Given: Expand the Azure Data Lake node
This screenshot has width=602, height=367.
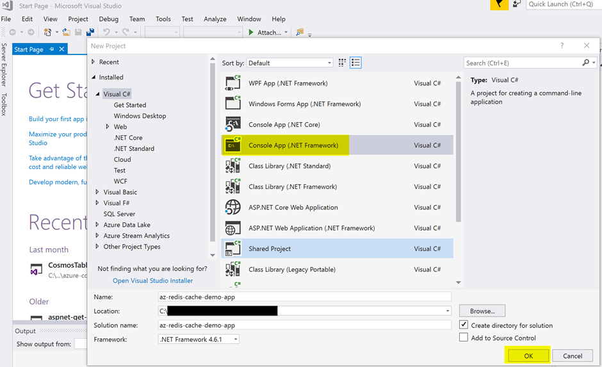Looking at the screenshot, I should tap(97, 224).
